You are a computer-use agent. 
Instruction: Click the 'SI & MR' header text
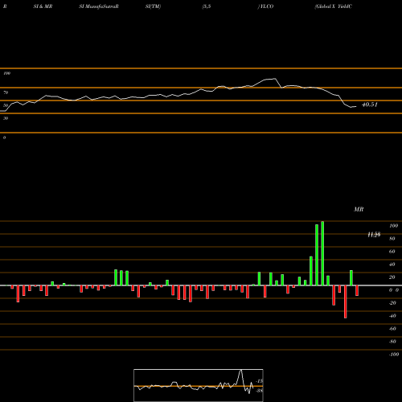(x=43, y=6)
